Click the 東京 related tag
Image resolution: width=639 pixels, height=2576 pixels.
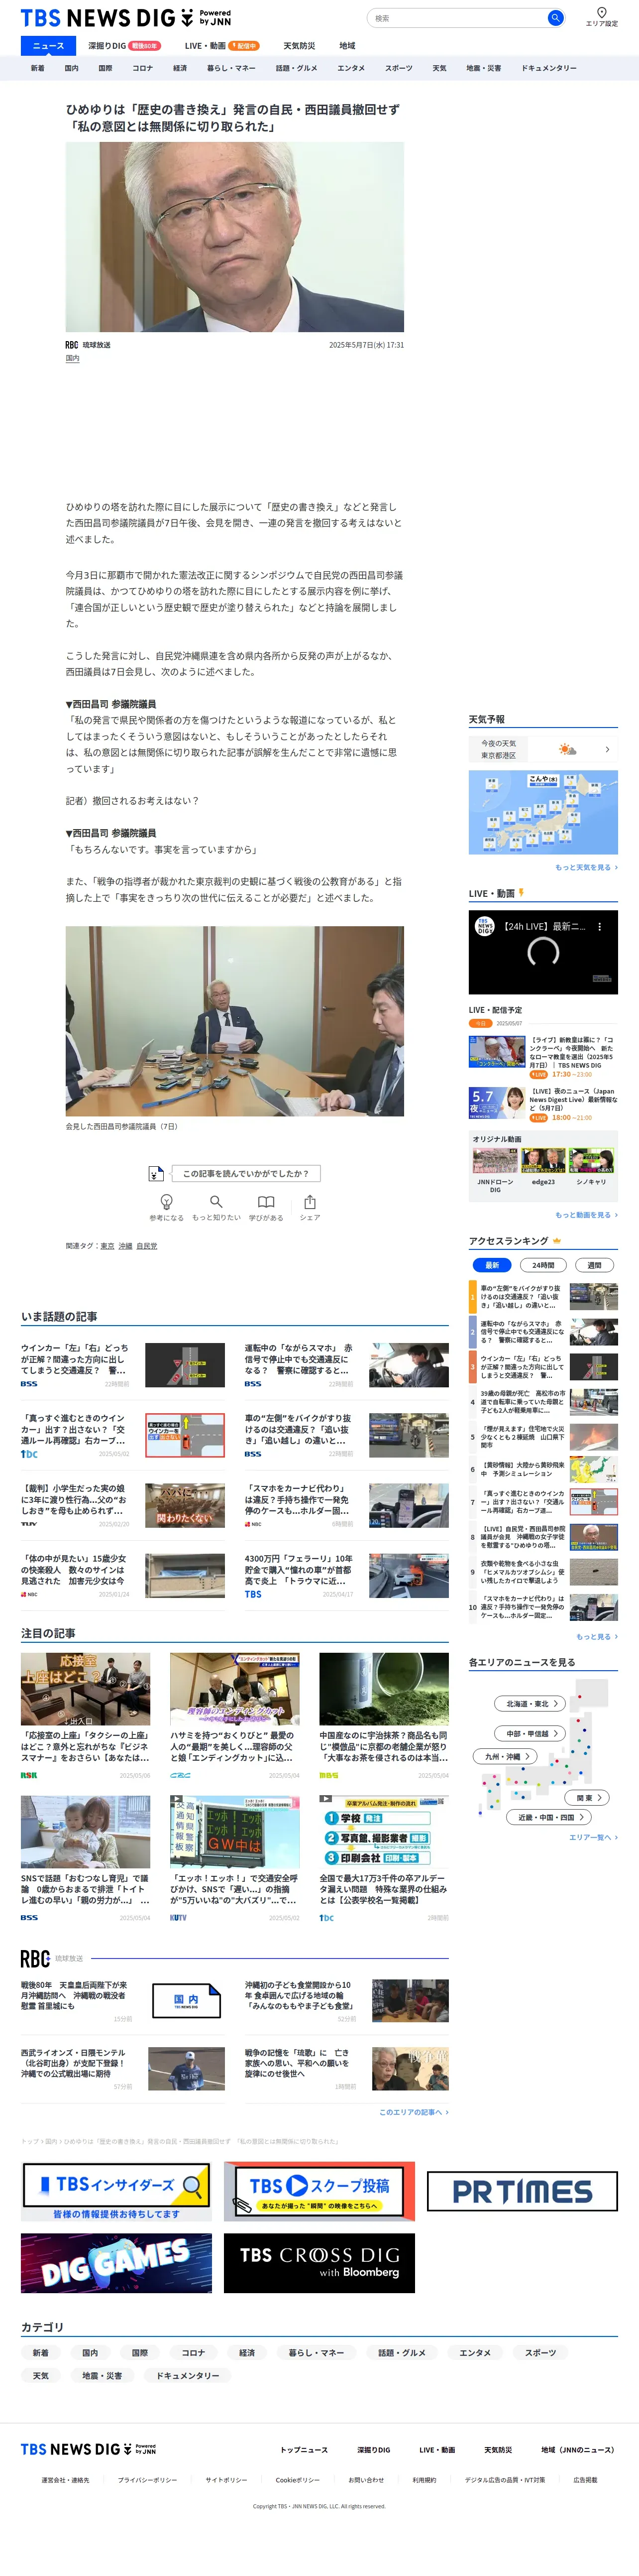tap(107, 1246)
